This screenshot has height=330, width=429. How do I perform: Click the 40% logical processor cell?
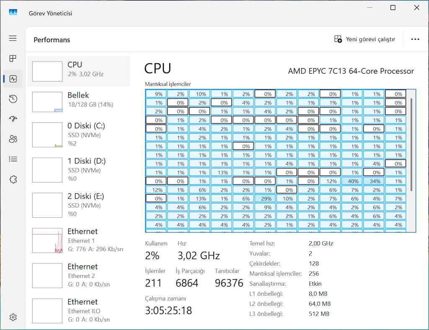353,181
